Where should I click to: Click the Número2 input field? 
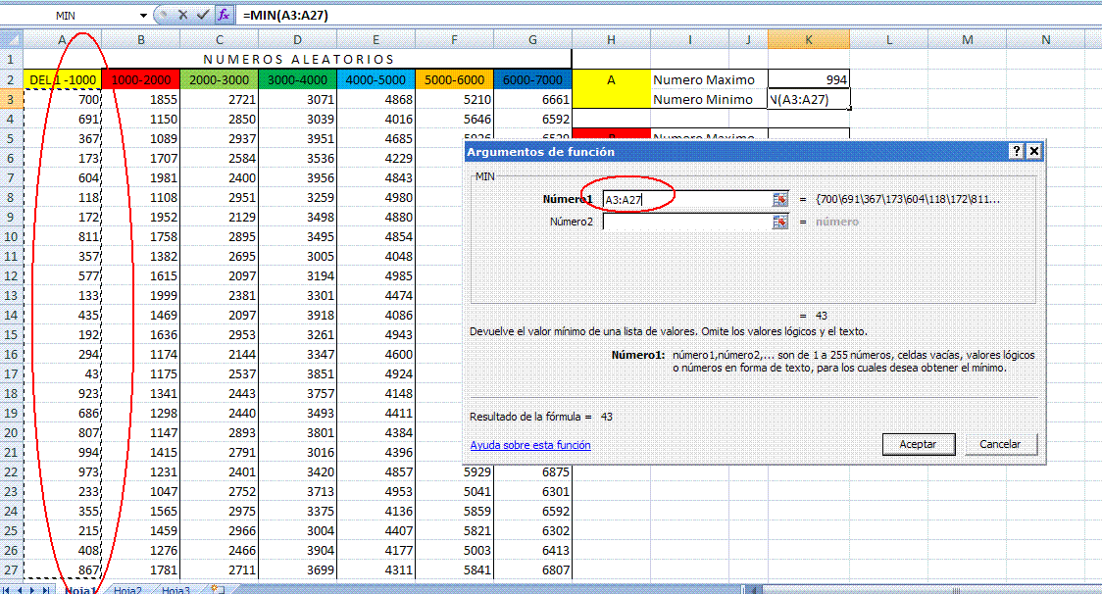point(686,222)
